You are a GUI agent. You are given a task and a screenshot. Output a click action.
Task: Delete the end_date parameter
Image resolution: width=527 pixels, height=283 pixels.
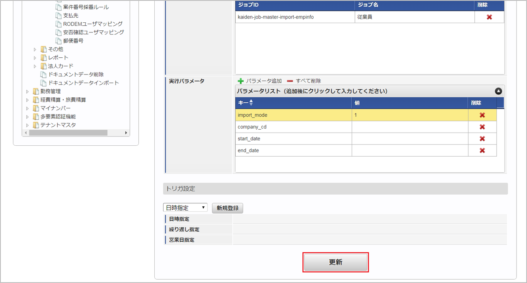click(482, 150)
